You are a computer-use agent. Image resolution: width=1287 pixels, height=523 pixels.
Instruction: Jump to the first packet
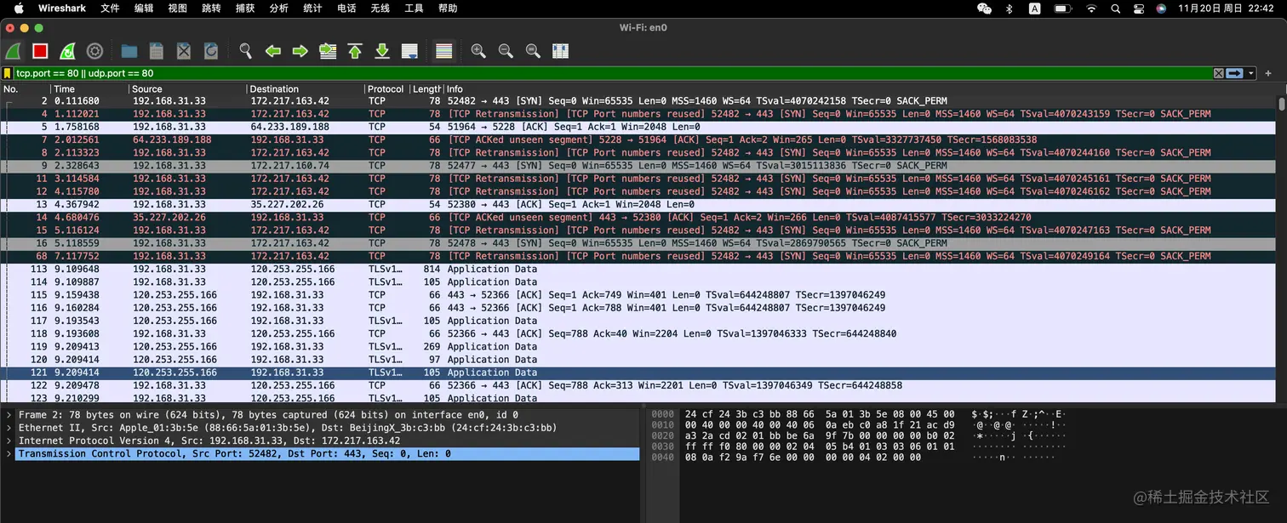[355, 51]
